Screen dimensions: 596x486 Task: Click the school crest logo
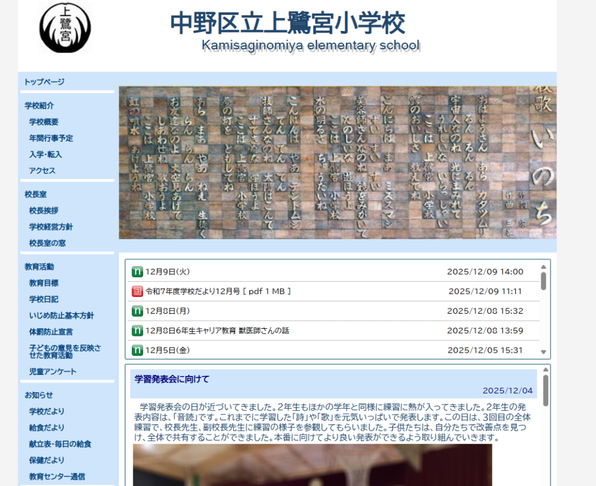click(65, 27)
